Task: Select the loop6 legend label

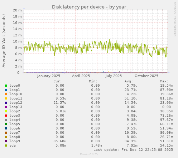Action: point(15,128)
